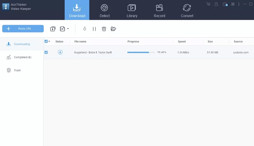Click the Paste URL button
254x146 pixels.
click(23, 28)
